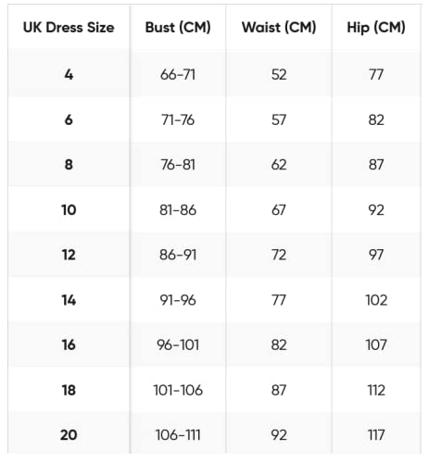The image size is (429, 463).
Task: Click the UK Dress Size column header
Action: click(x=69, y=28)
